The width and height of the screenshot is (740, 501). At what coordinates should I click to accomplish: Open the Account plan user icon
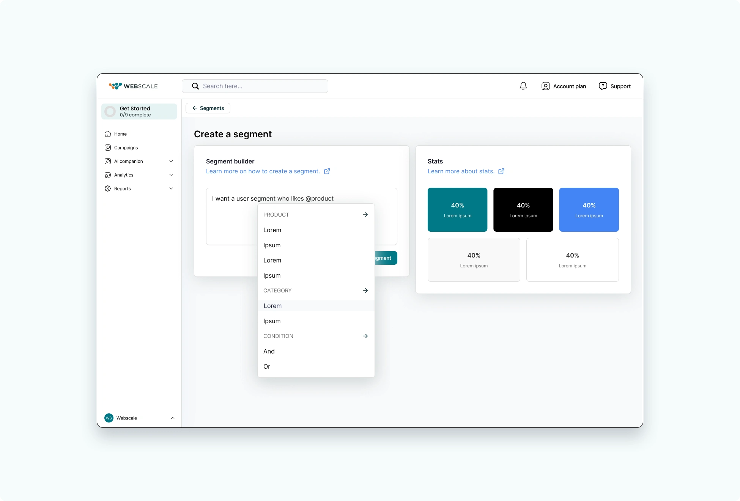click(545, 86)
